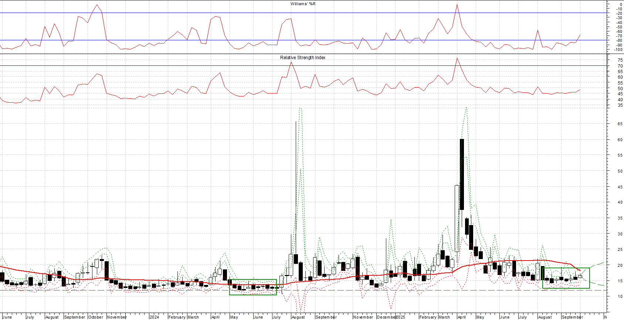Click the RSI peak in April 2025
The height and width of the screenshot is (323, 624).
tap(457, 58)
